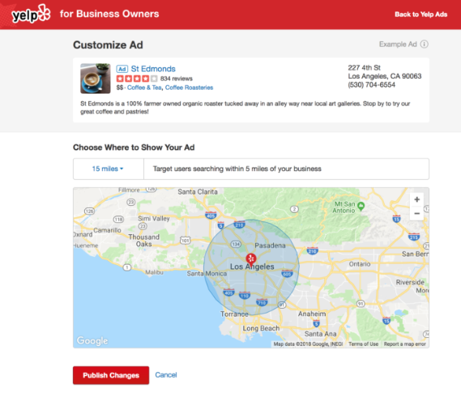Click the for Business Owners header text

(109, 14)
